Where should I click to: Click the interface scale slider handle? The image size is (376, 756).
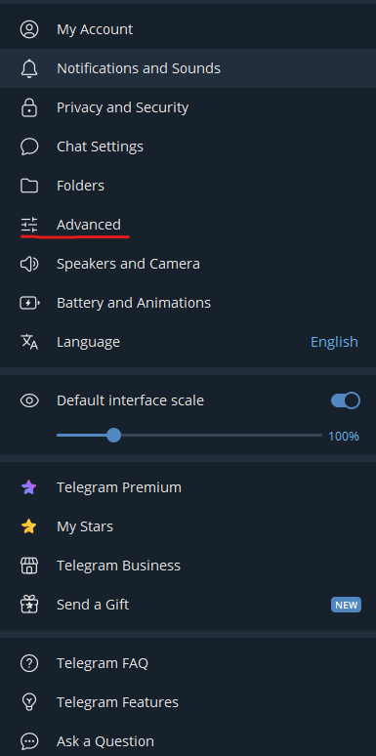[x=113, y=436]
